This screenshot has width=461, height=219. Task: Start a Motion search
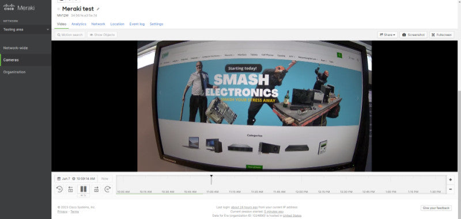pos(70,34)
